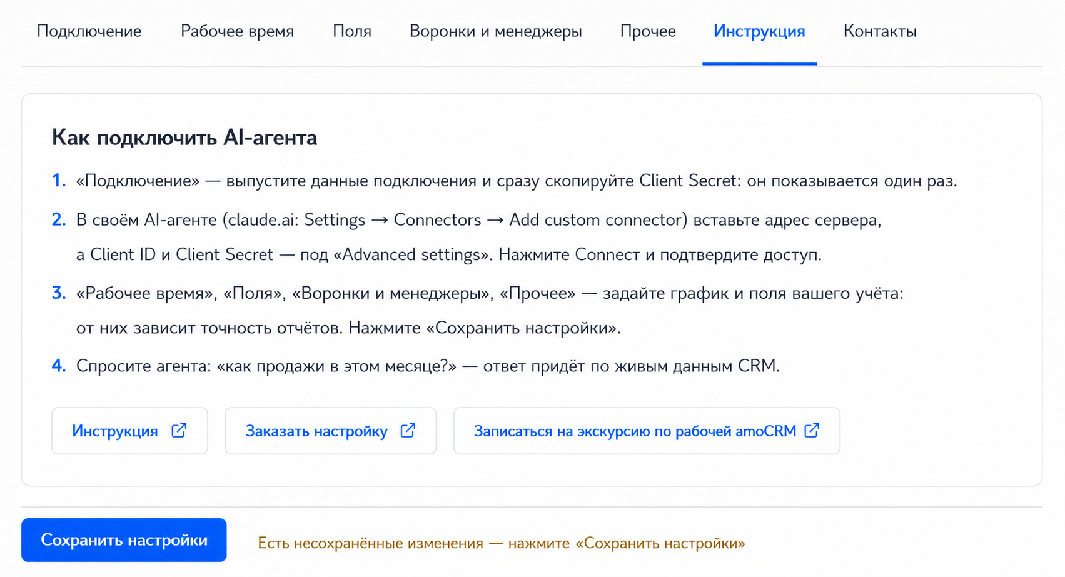Image resolution: width=1065 pixels, height=577 pixels.
Task: Open the Подключение tab
Action: click(x=89, y=31)
